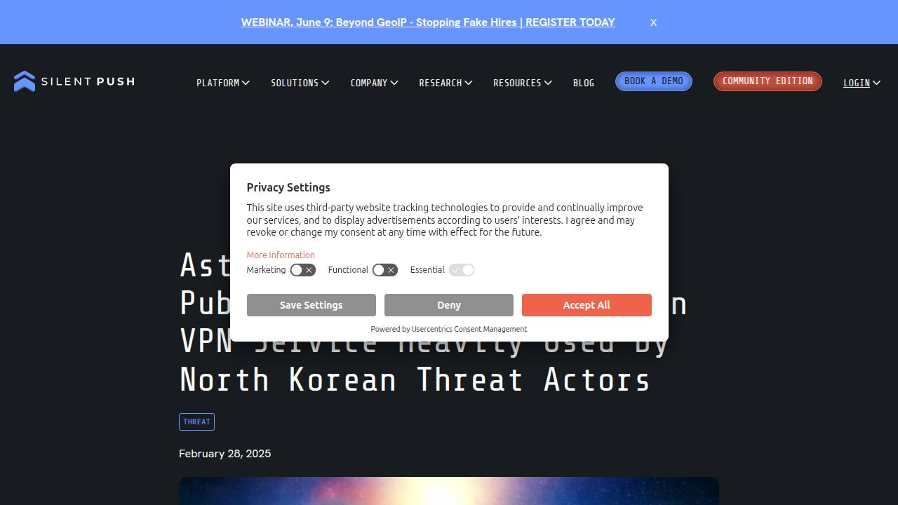Dismiss the webinar banner with X

pos(653,22)
